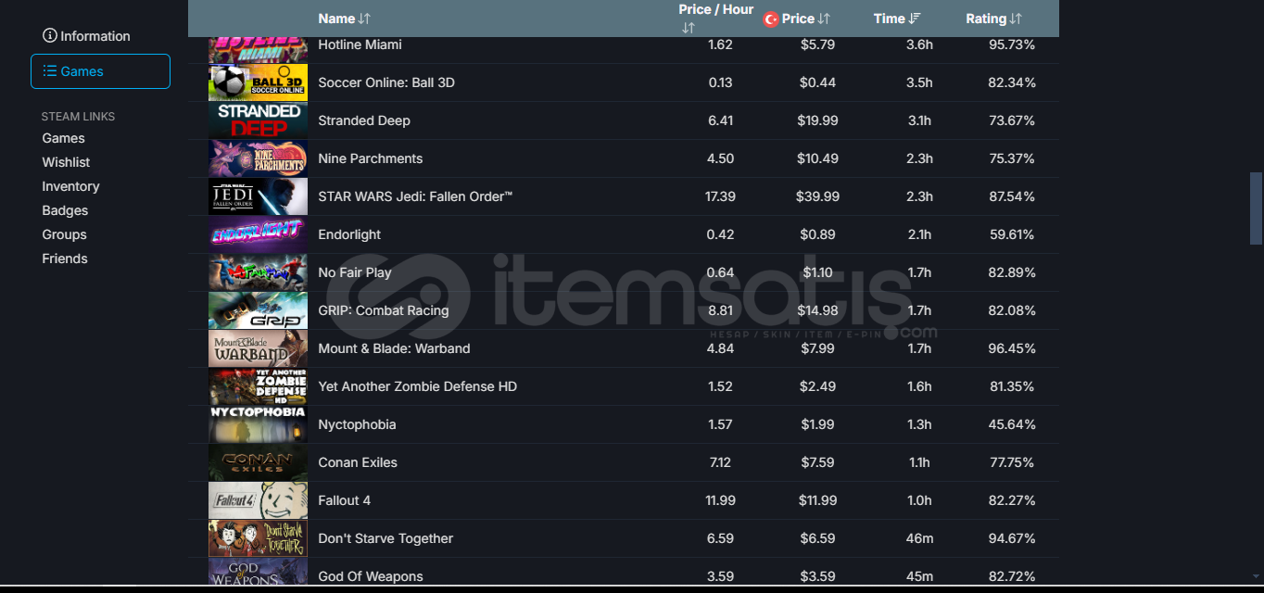Click the Turkish flag currency icon
Screen dimensions: 1264x593
tap(770, 19)
